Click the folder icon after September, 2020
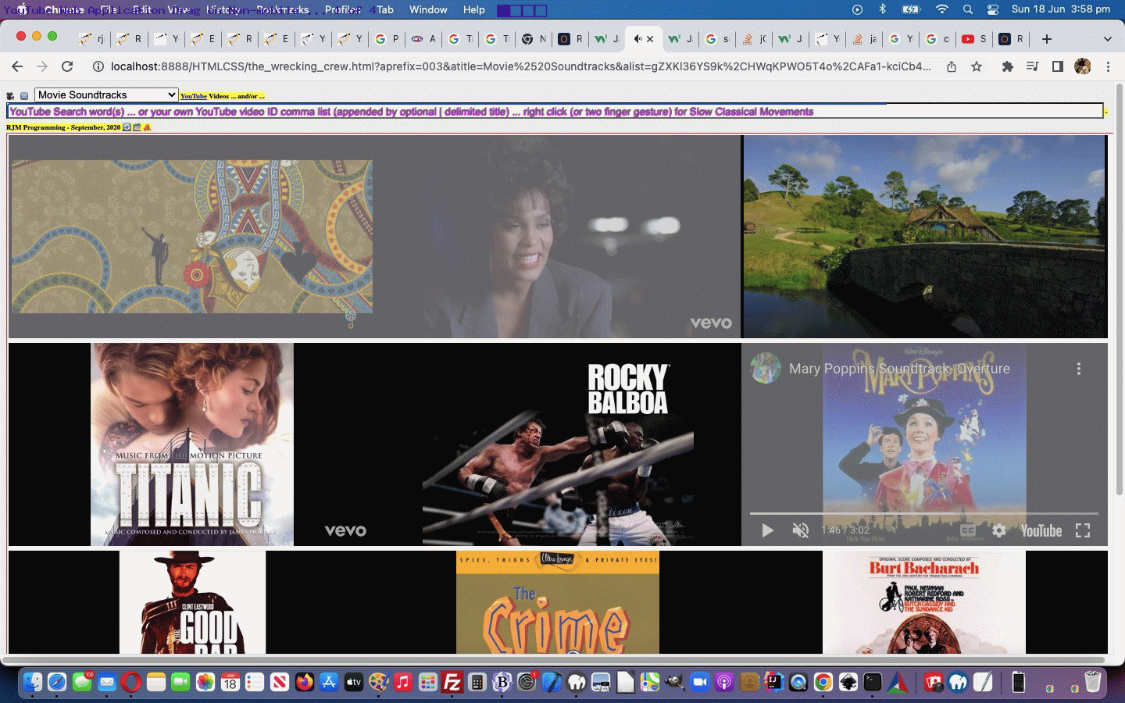1125x703 pixels. tap(137, 127)
